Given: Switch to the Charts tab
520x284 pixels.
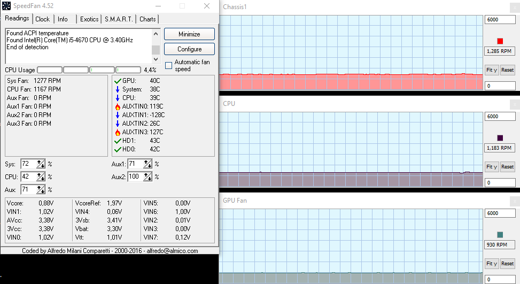Looking at the screenshot, I should point(148,19).
